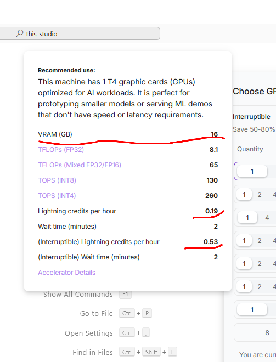276x362 pixels.
Task: Click the Go to File command
Action: coord(97,314)
